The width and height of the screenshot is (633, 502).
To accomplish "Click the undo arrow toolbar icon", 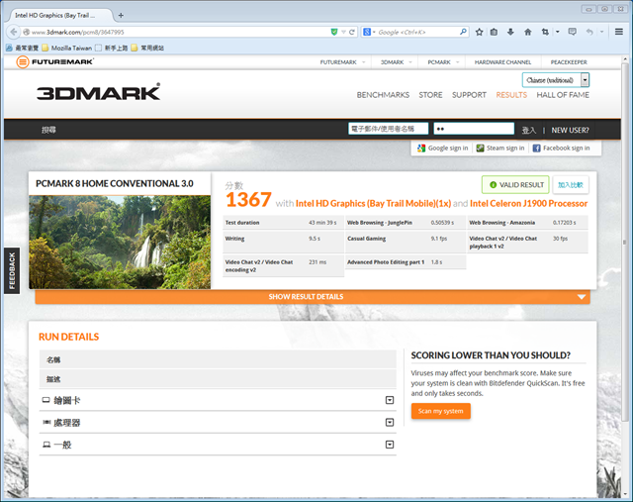I will 589,32.
